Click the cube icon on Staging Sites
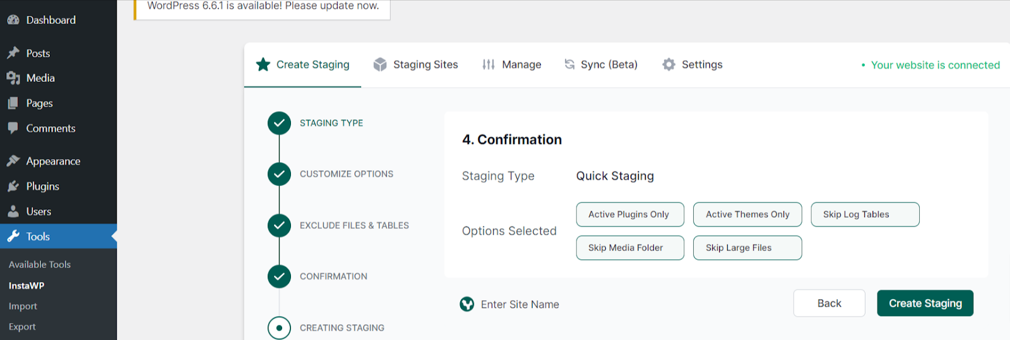 [380, 64]
